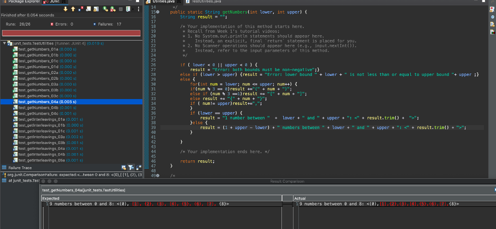Click the Stop JUnit Test Run icon
496x229 pixels.
(x=121, y=9)
